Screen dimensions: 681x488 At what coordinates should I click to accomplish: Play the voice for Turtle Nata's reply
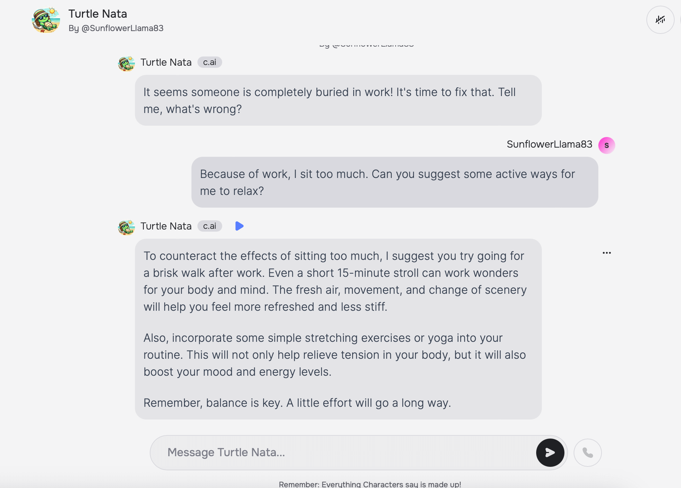click(x=239, y=226)
